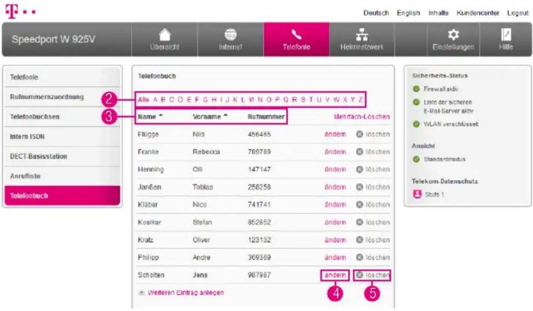
Task: Open Intern ISDN sidebar entry
Action: pyautogui.click(x=62, y=137)
